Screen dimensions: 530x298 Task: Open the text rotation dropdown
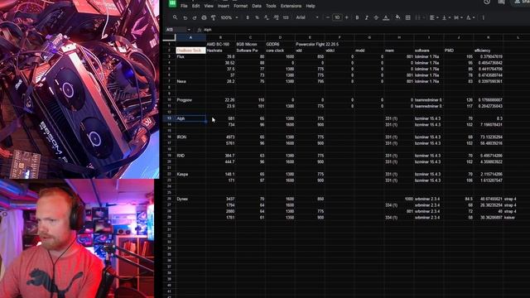(x=470, y=17)
